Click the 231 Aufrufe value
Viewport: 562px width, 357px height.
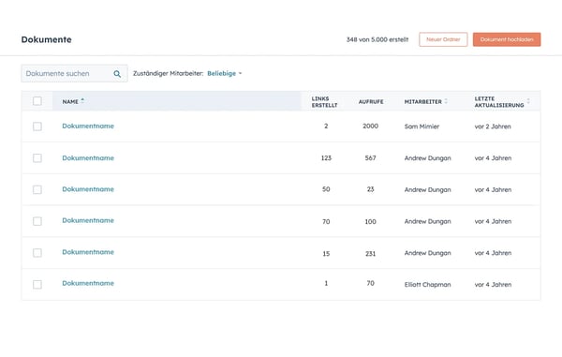pyautogui.click(x=370, y=253)
